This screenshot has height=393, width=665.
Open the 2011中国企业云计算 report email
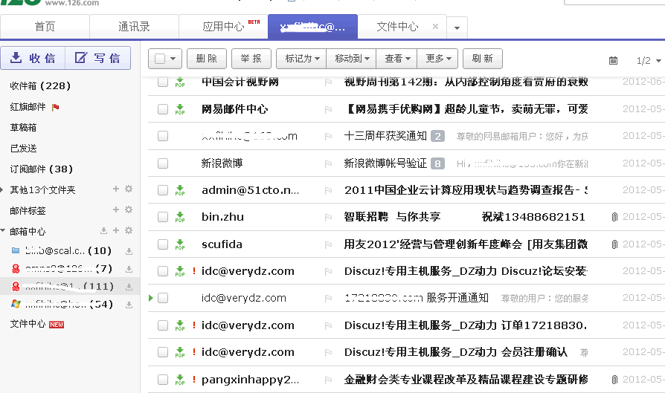pyautogui.click(x=466, y=190)
